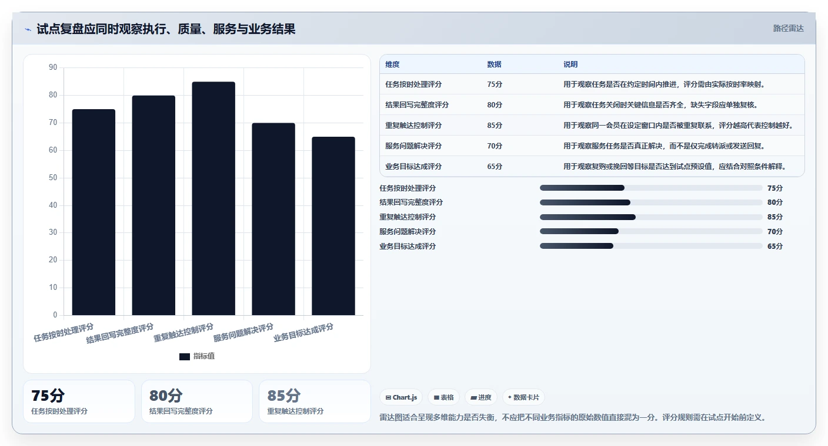828x446 pixels.
Task: Click table cell 业务目标达成评分
Action: pos(413,167)
